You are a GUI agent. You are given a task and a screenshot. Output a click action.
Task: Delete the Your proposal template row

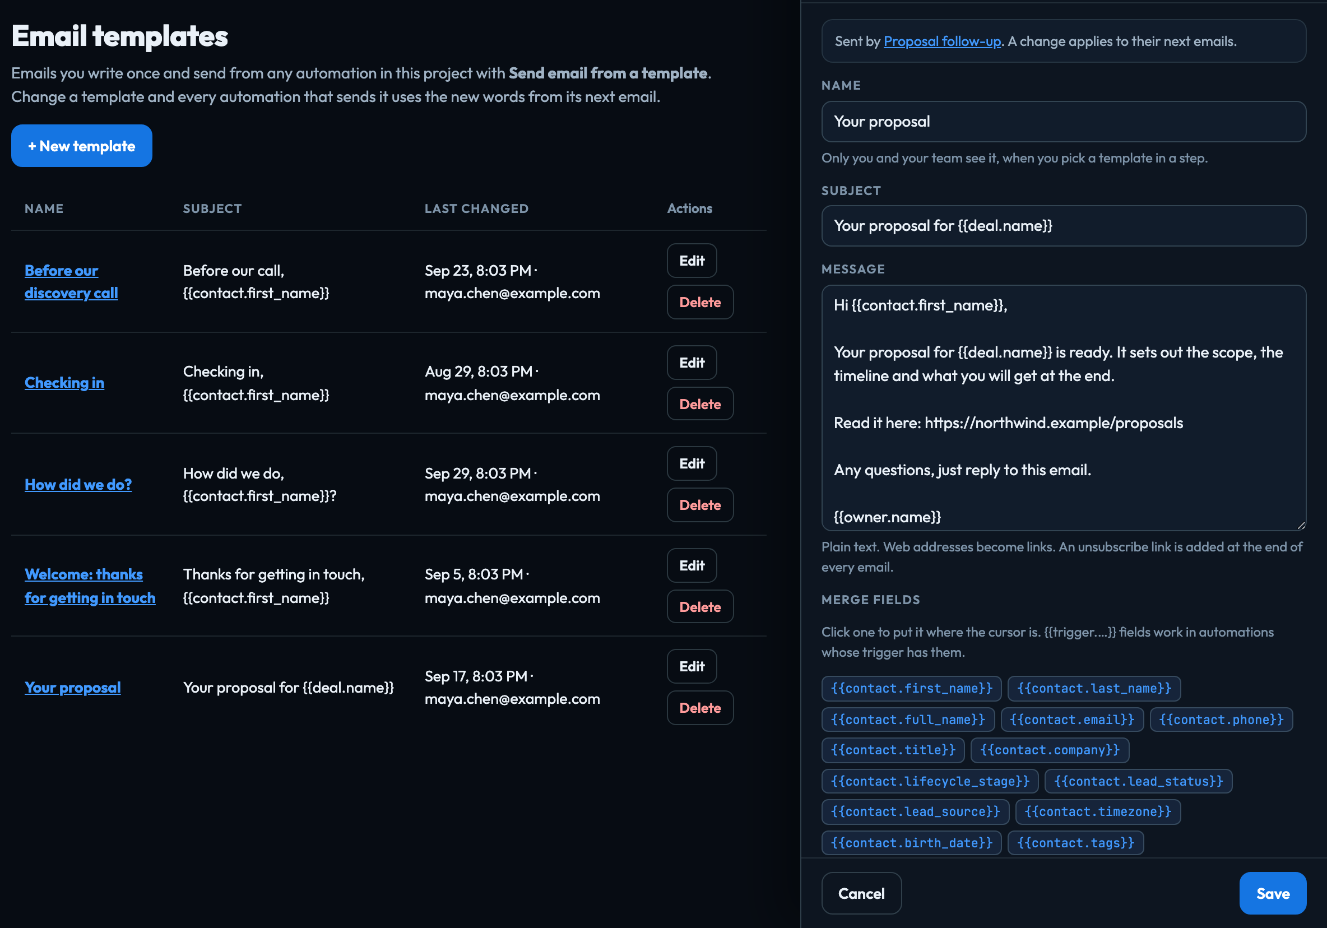[700, 708]
